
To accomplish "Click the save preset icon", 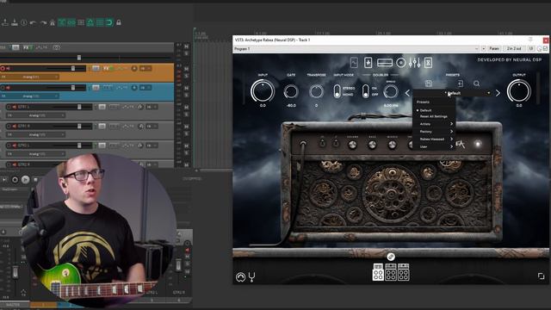I will coord(429,84).
